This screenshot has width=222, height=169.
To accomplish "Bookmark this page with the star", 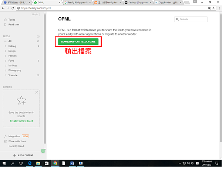I will (213, 8).
